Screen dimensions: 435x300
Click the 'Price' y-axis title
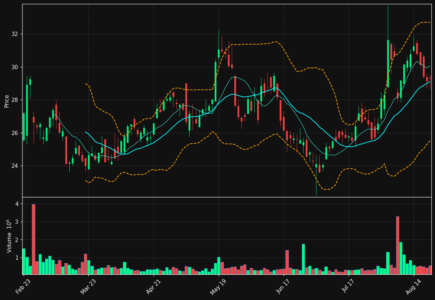click(x=7, y=100)
